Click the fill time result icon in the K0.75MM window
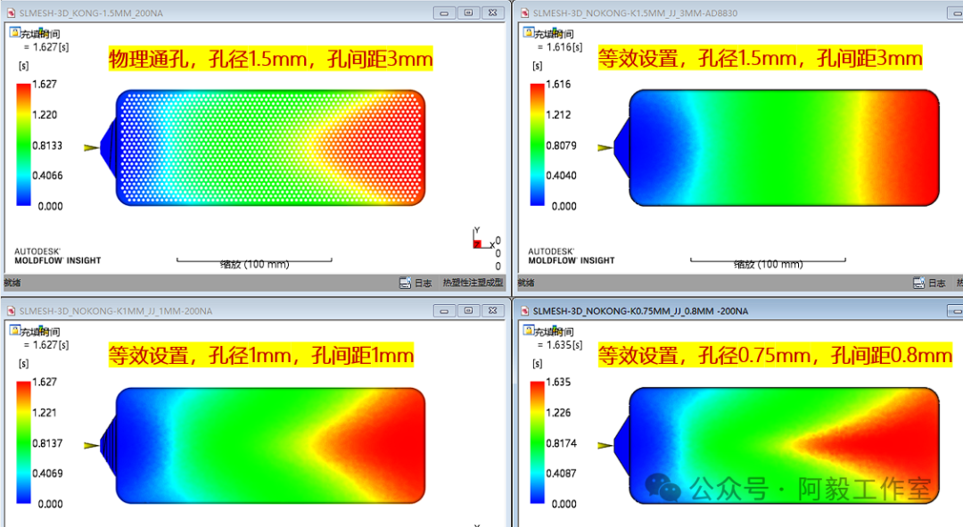Image resolution: width=963 pixels, height=527 pixels. (x=528, y=331)
